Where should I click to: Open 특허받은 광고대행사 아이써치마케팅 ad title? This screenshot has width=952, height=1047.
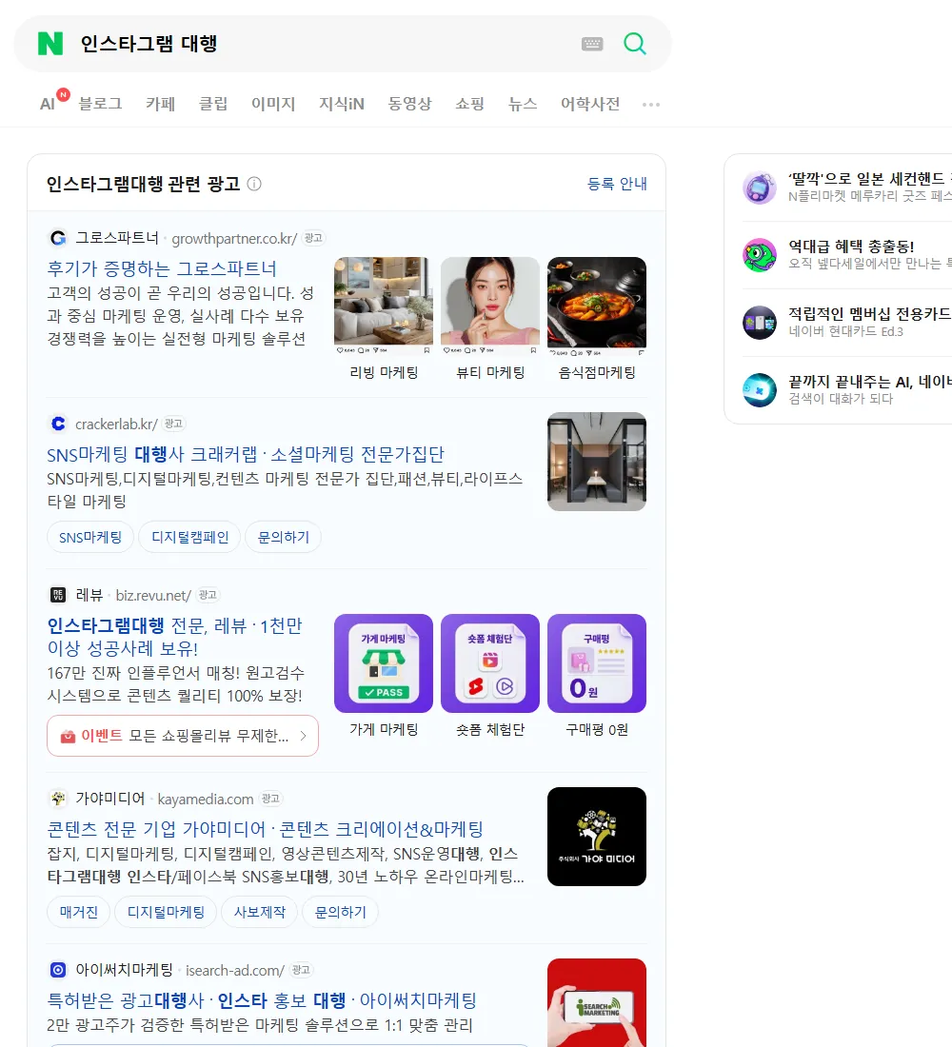coord(262,1000)
